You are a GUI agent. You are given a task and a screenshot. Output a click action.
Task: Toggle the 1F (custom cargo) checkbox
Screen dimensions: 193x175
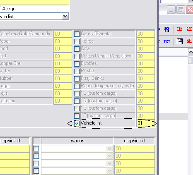77,116
